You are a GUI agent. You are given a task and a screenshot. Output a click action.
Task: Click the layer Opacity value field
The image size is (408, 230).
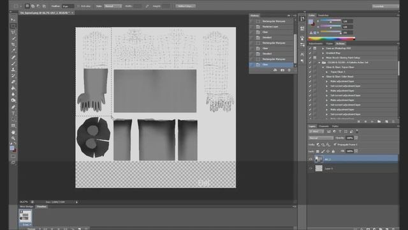tap(349, 138)
